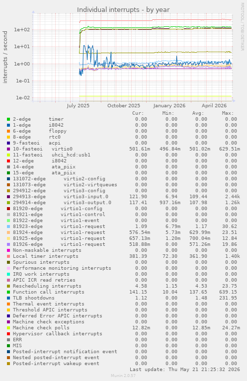
Task: Click the Max column header
Action: [x=228, y=113]
